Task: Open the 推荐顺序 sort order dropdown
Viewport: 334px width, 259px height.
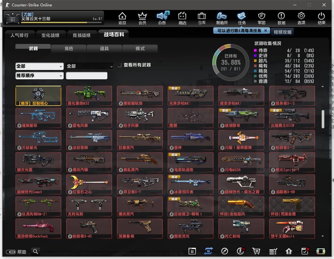Action: (x=40, y=75)
